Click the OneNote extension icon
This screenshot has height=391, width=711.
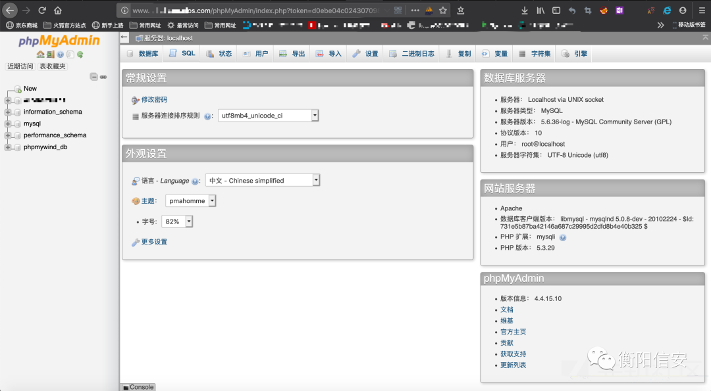point(619,10)
